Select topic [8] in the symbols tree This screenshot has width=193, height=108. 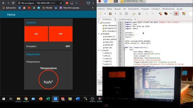click(x=107, y=48)
